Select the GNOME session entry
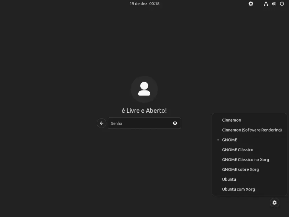This screenshot has height=217, width=289. coord(249,140)
